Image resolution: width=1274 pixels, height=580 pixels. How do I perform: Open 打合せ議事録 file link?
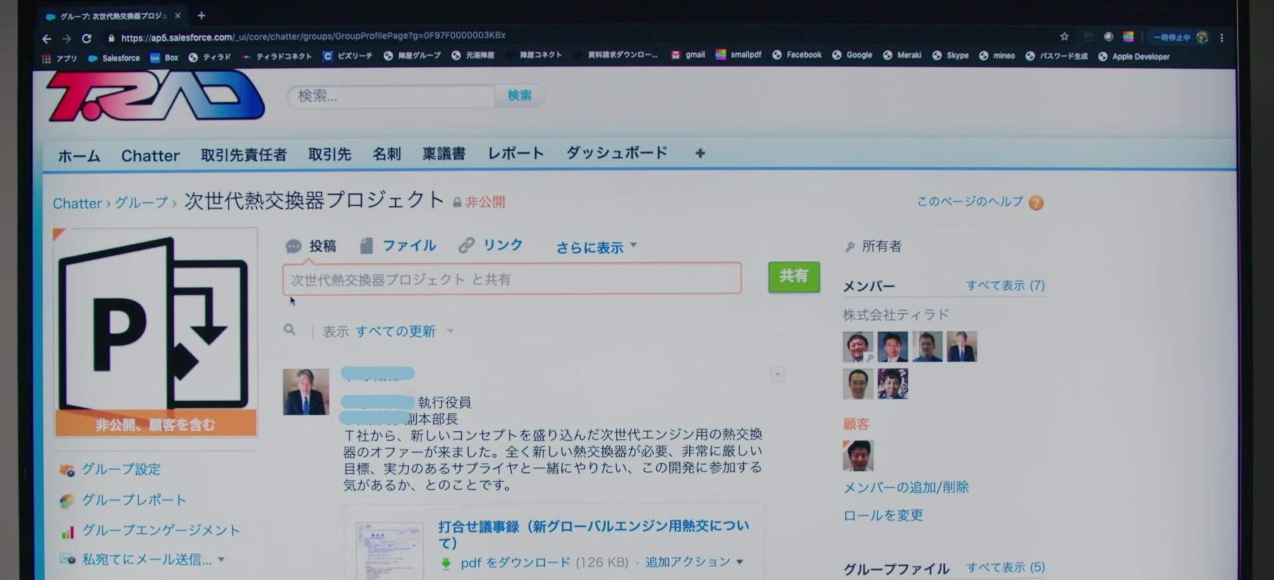[593, 534]
